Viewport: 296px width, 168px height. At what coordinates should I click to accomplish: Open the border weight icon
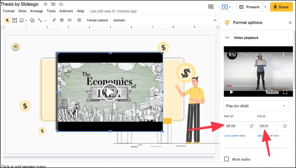click(62, 20)
